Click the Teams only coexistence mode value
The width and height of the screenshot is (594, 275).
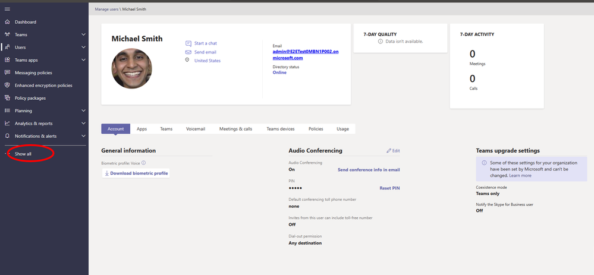pos(488,194)
